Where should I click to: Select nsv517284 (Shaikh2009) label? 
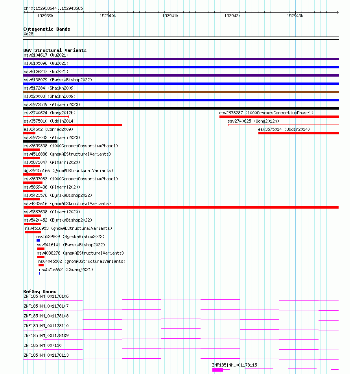click(50, 88)
